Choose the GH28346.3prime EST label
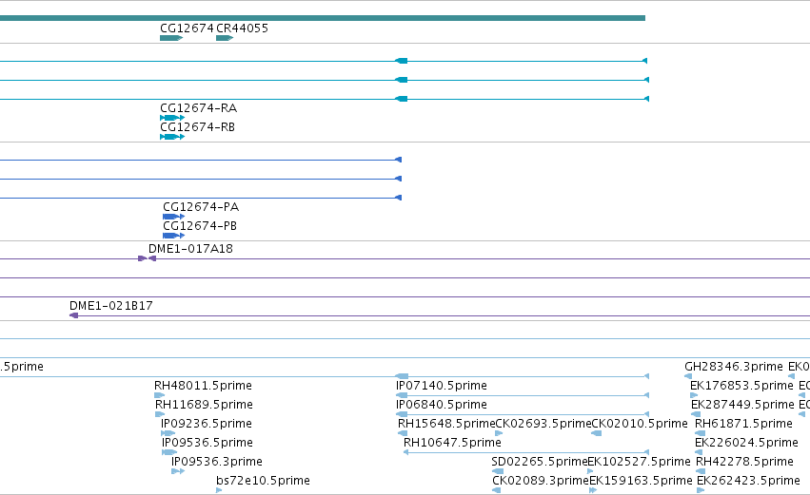This screenshot has width=810, height=495. 734,367
